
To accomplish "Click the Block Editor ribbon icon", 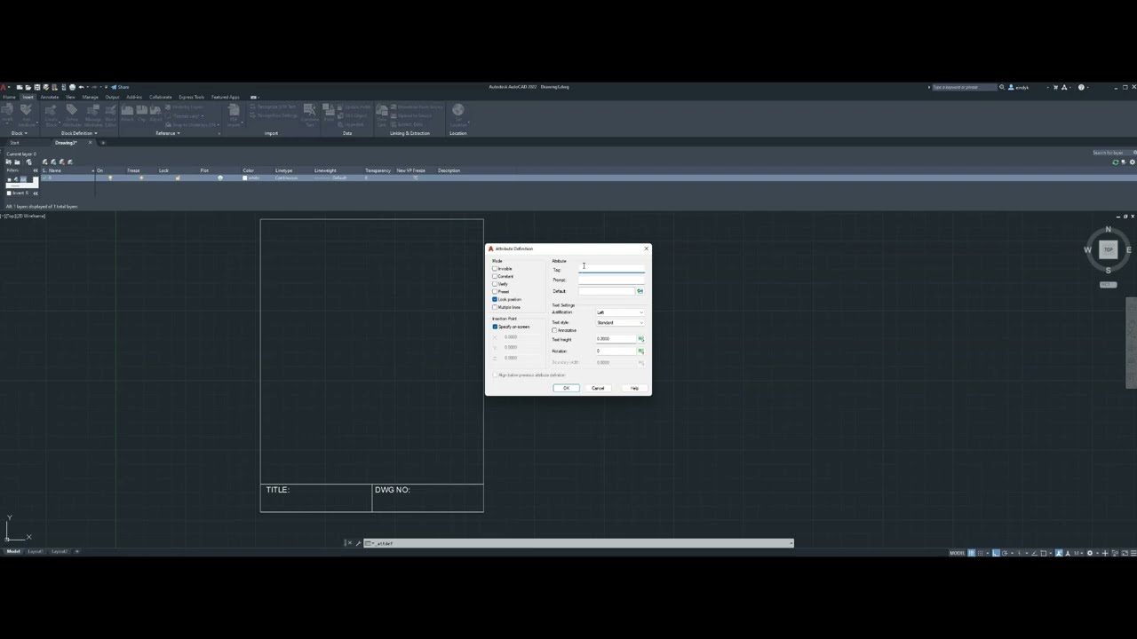I will [110, 114].
